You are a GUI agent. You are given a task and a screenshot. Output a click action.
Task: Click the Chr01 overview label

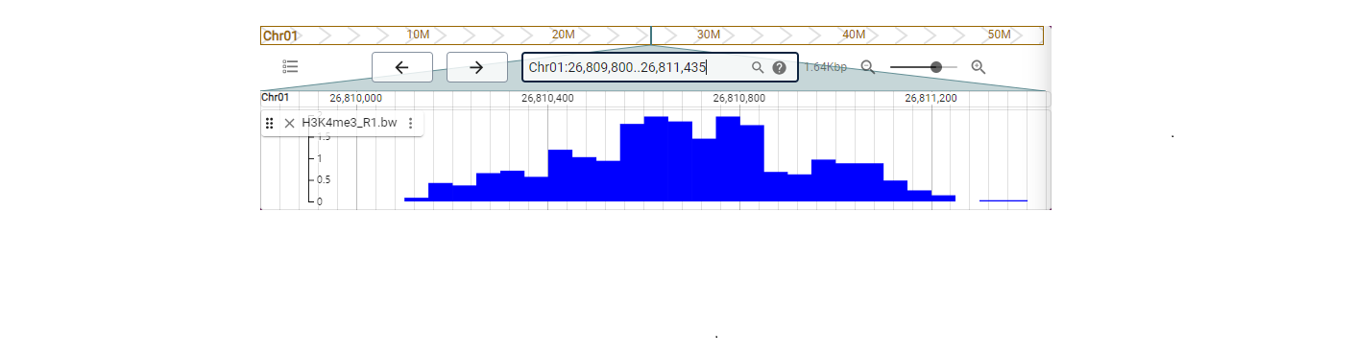coord(279,35)
